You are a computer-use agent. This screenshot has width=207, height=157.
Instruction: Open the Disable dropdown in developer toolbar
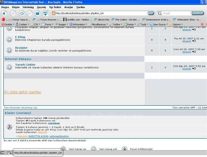click(8, 24)
